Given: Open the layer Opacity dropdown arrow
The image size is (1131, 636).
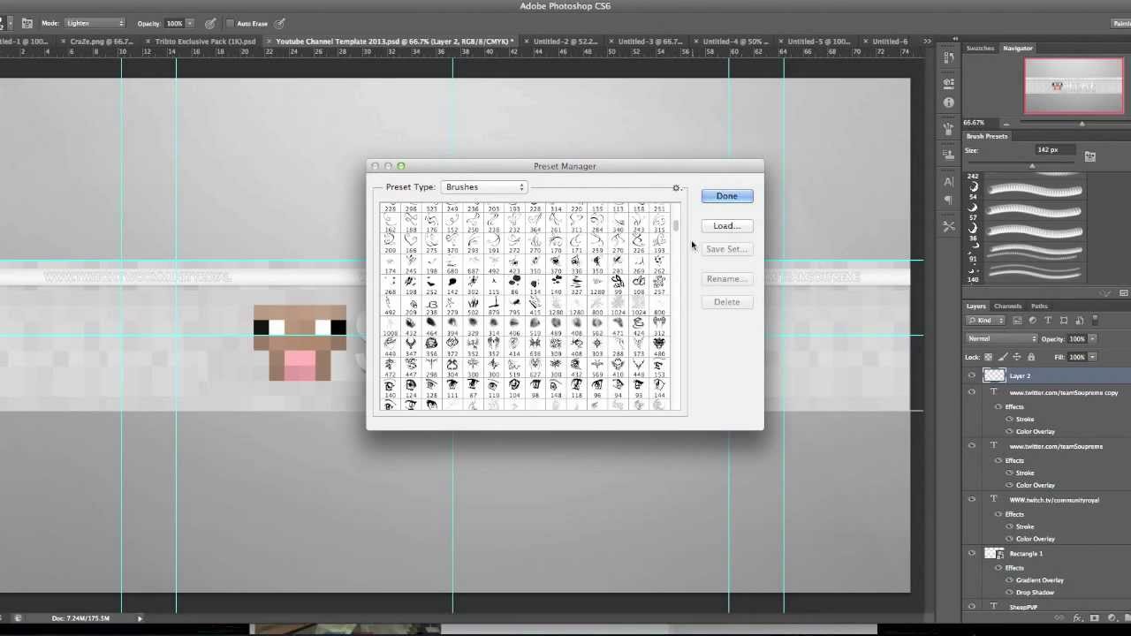Looking at the screenshot, I should [1092, 339].
